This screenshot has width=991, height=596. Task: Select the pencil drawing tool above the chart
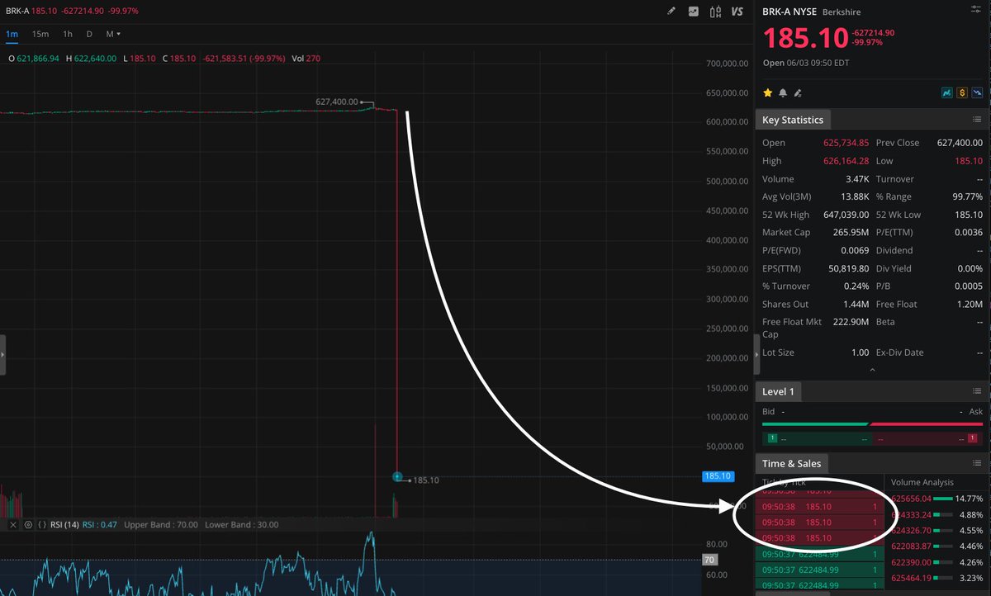[671, 12]
